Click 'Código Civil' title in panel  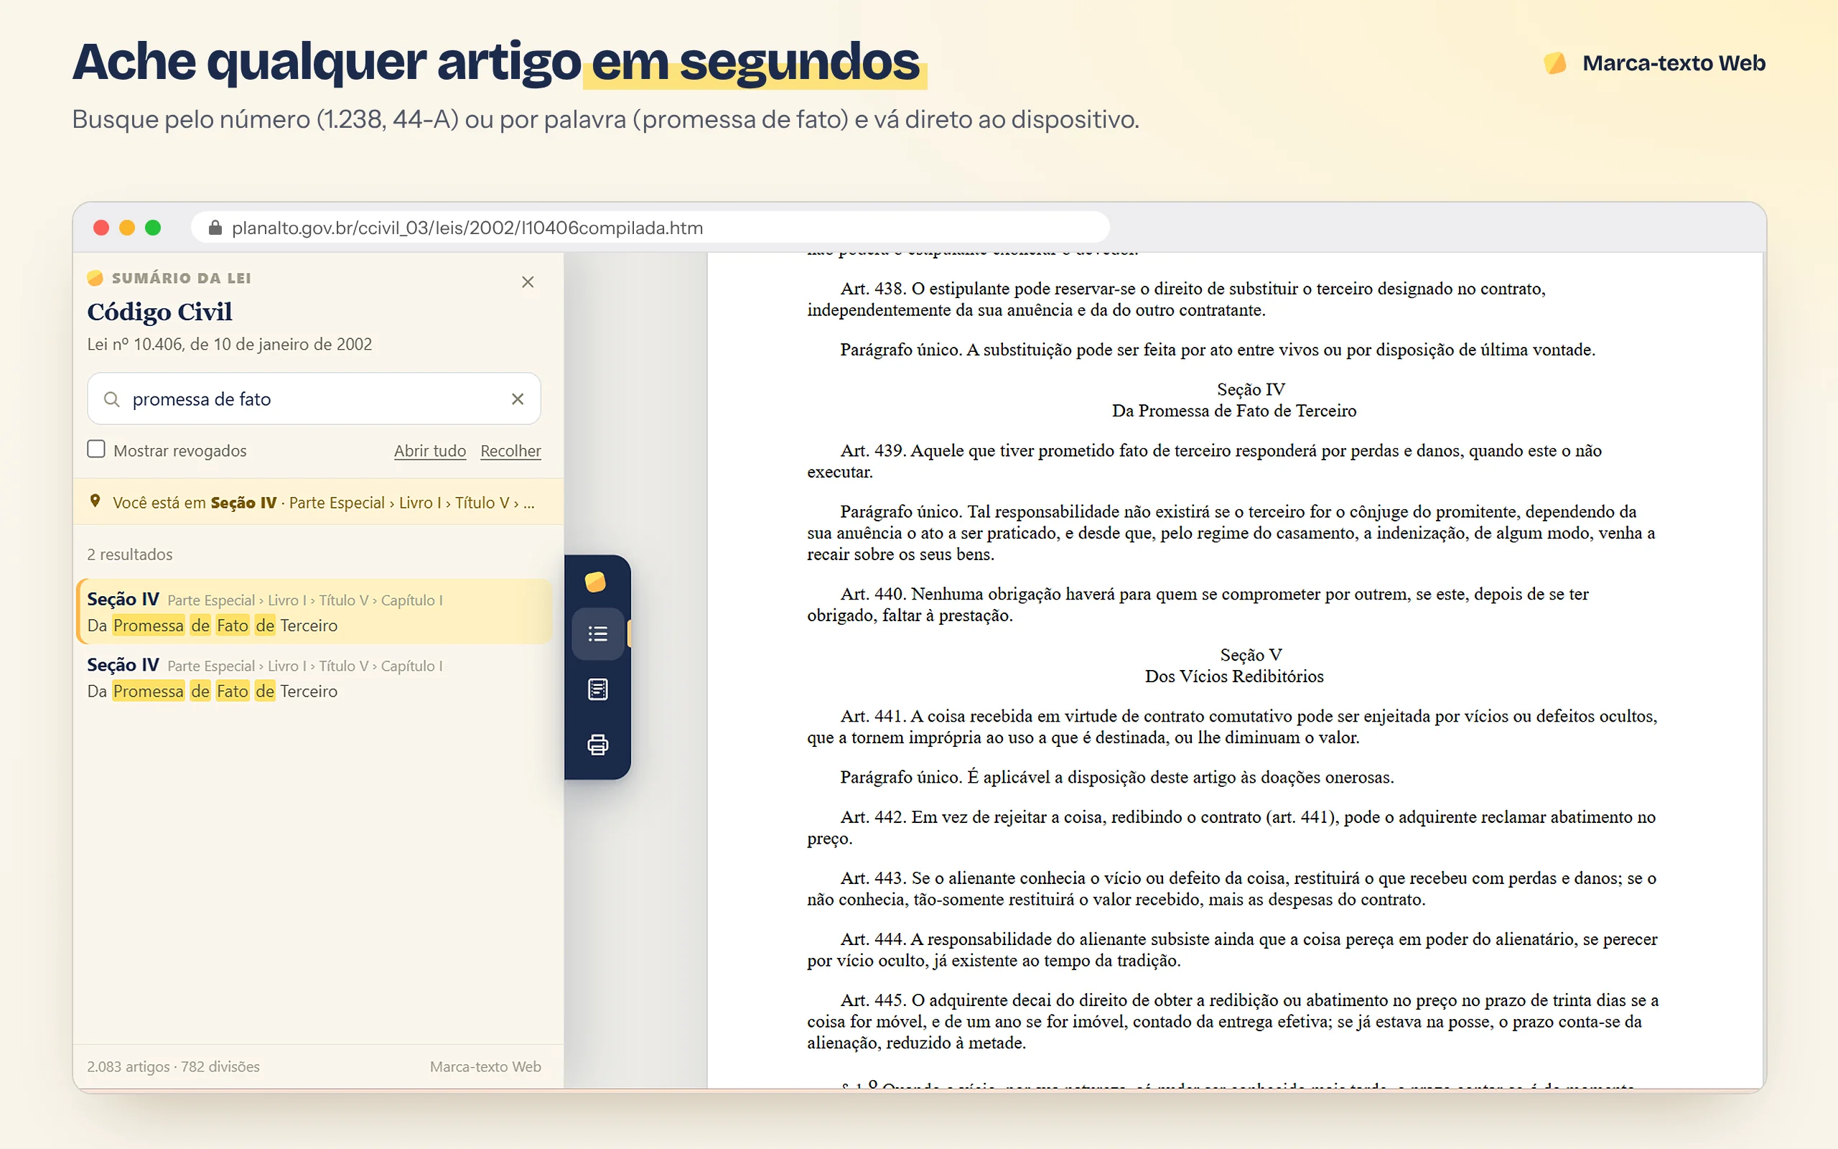click(x=159, y=312)
